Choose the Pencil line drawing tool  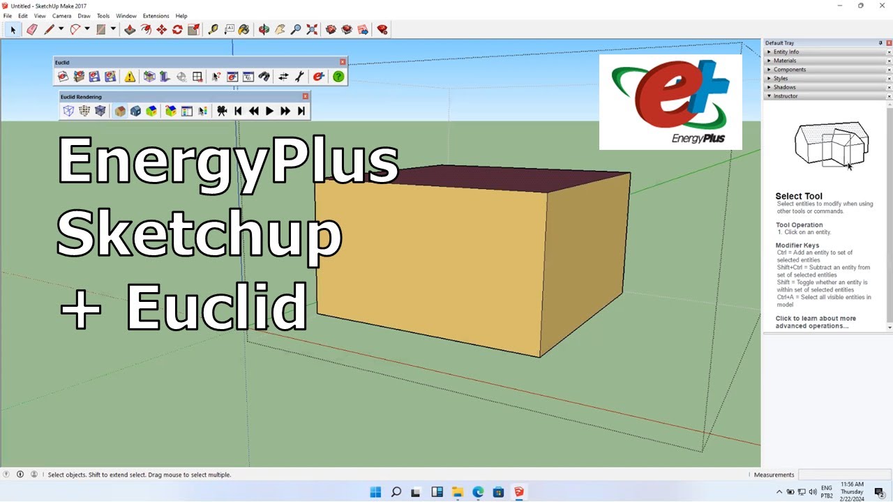point(48,29)
